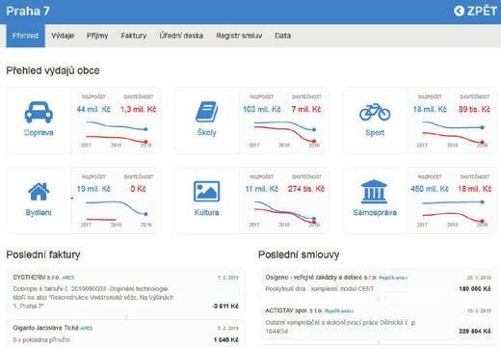Click ARES link next to SYSTHERM s.r.o.

[68, 278]
